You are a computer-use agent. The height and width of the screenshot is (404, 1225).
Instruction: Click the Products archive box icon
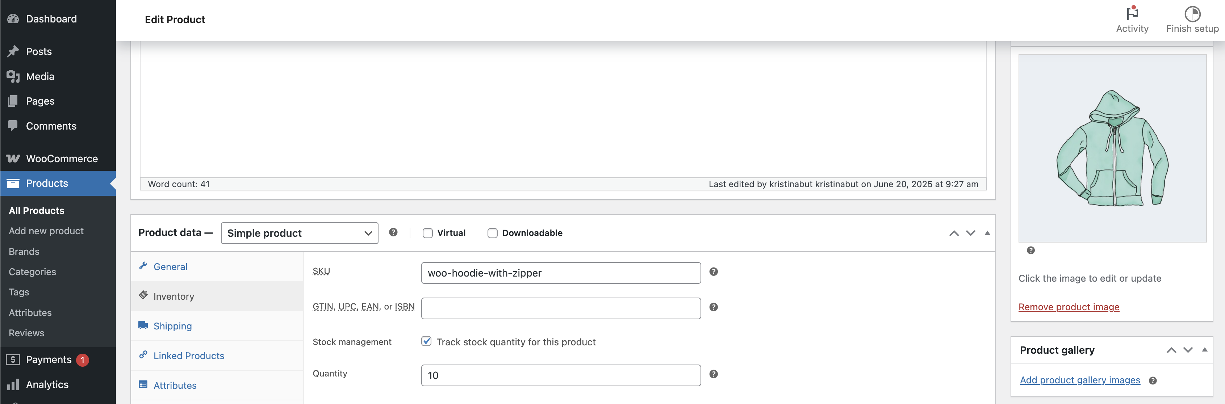click(x=13, y=184)
